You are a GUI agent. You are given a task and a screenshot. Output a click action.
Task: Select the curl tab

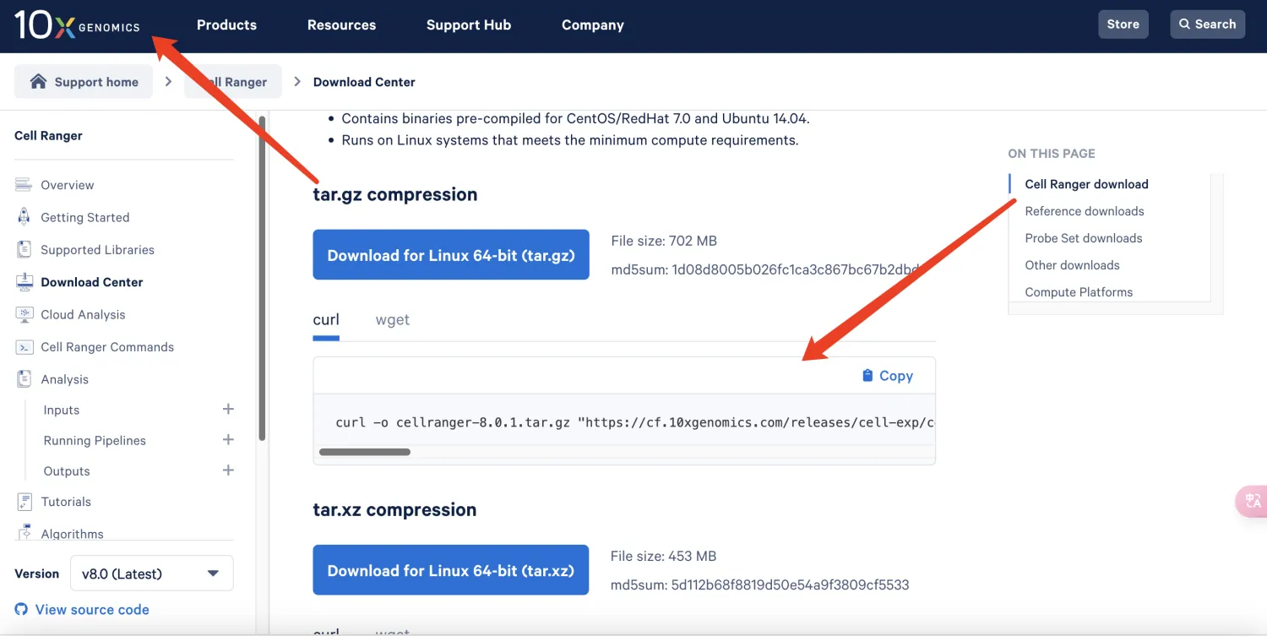click(326, 319)
